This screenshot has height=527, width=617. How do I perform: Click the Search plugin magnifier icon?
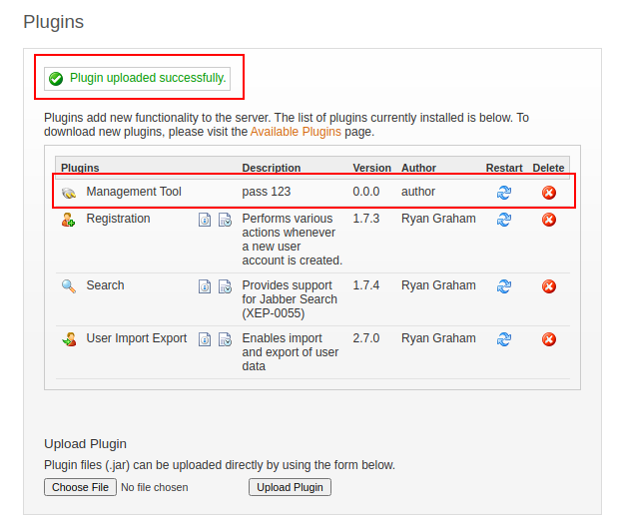tap(69, 286)
